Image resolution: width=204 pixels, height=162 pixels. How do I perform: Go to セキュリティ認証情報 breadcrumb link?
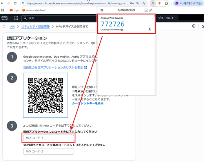[35, 27]
